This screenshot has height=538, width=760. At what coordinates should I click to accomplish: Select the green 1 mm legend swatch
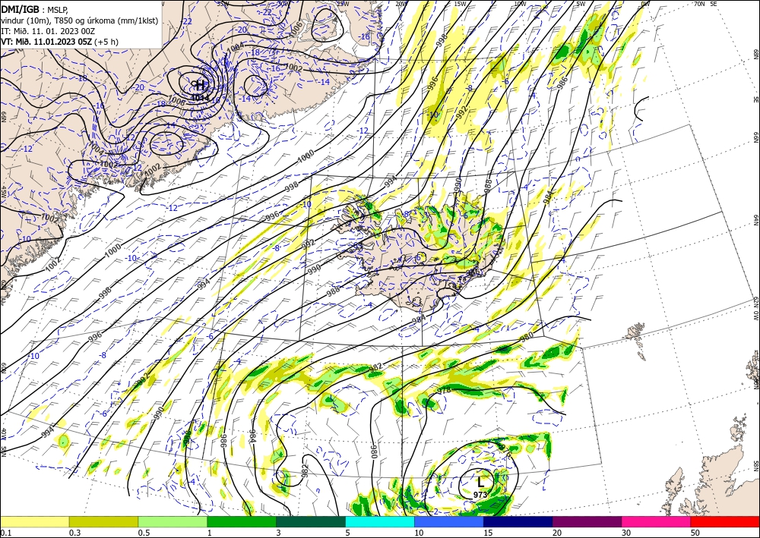click(242, 521)
